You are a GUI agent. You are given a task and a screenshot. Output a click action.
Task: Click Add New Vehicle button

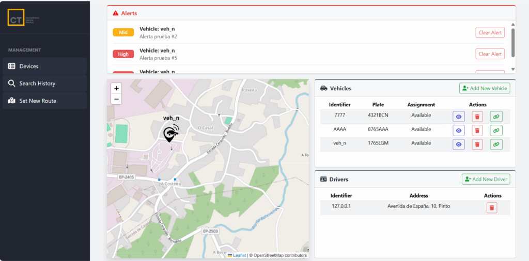pyautogui.click(x=484, y=88)
